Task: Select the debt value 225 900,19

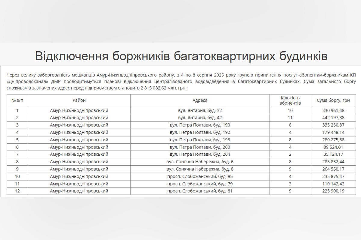Action: pyautogui.click(x=333, y=191)
